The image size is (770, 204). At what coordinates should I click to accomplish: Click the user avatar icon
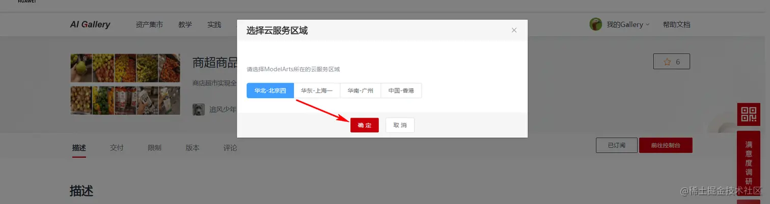pos(596,24)
